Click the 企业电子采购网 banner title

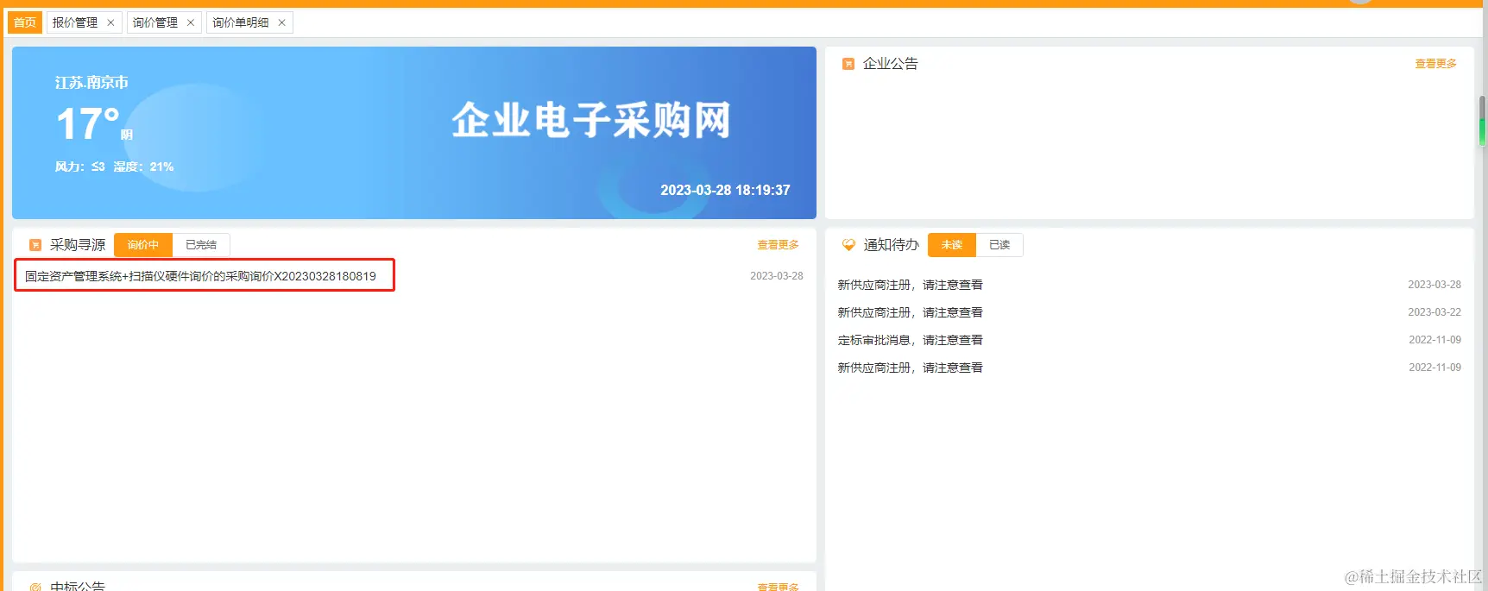(x=591, y=120)
